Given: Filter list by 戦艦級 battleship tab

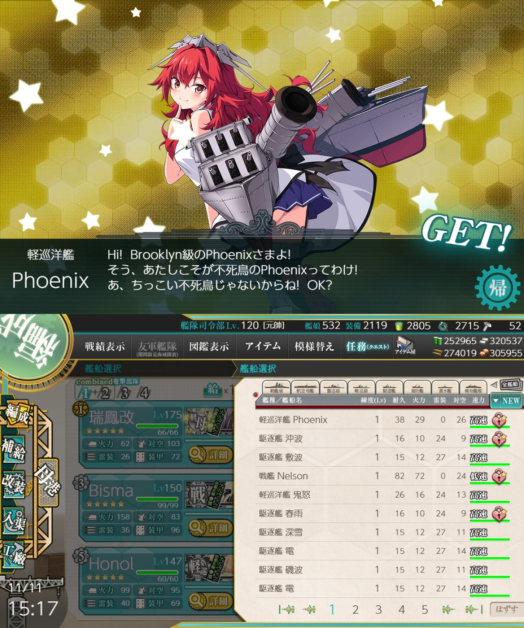Looking at the screenshot, I should pos(276,387).
